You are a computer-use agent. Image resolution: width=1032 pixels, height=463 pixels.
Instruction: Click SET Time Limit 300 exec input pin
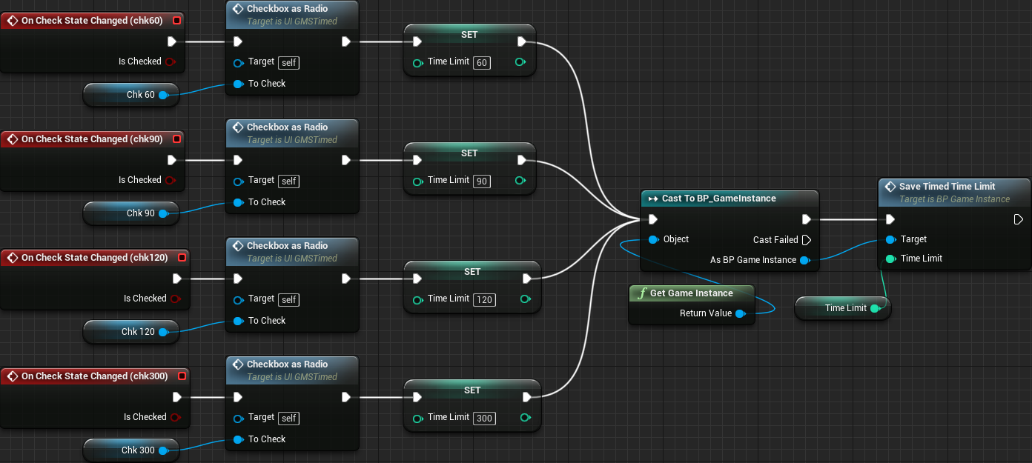pos(417,397)
